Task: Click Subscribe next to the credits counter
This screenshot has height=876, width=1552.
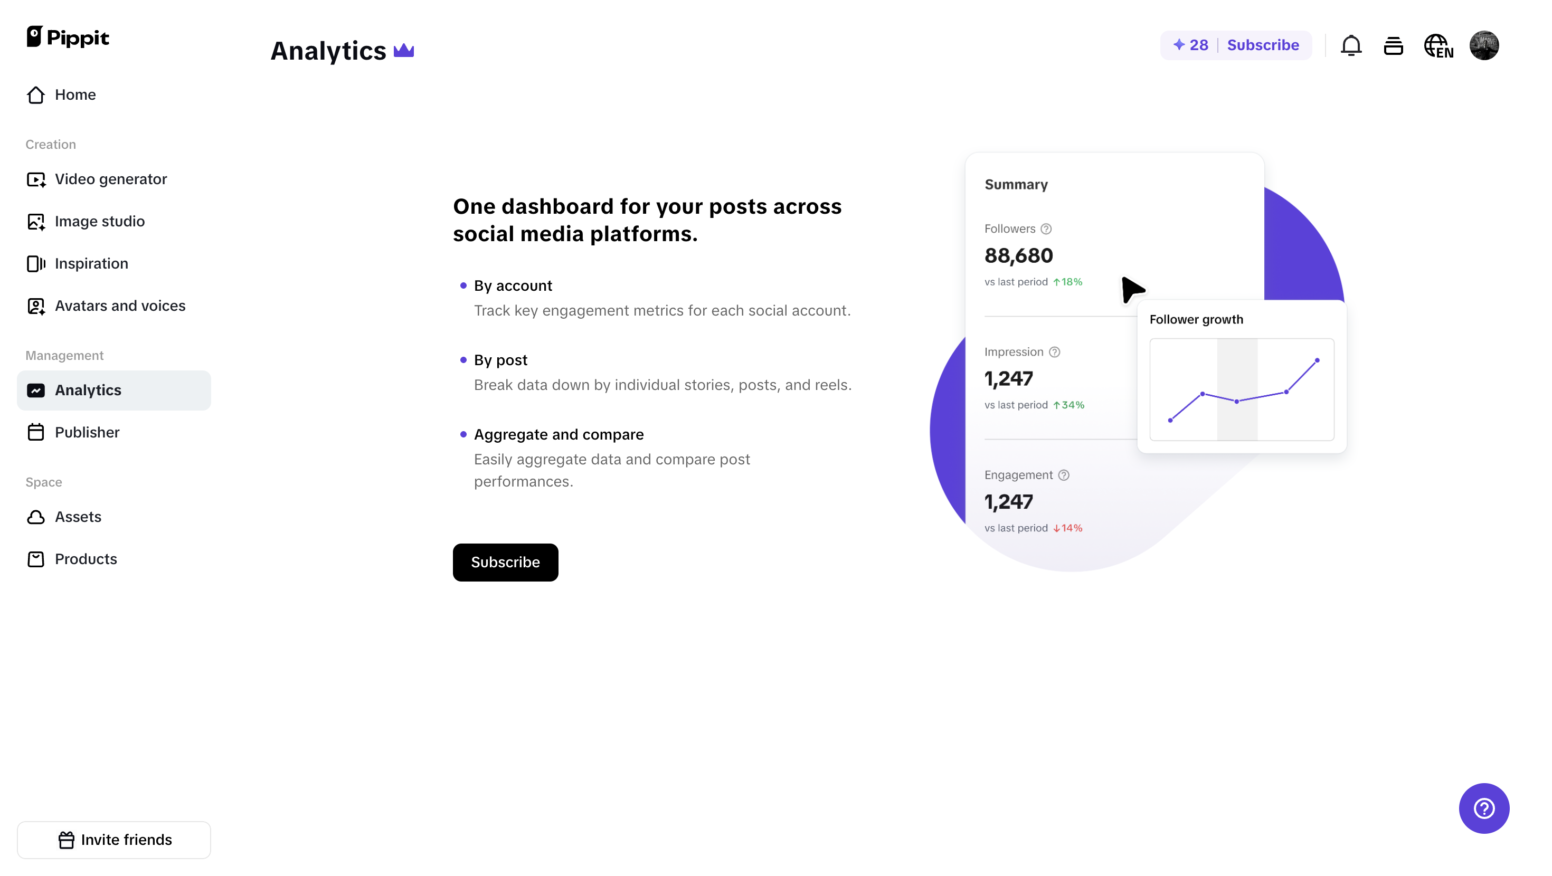Action: coord(1263,44)
